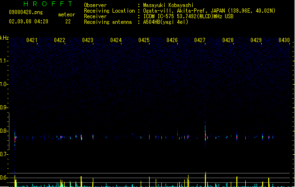The height and width of the screenshot is (187, 295).
Task: Click the 1.1 kHz axis label
Action: pos(4,61)
